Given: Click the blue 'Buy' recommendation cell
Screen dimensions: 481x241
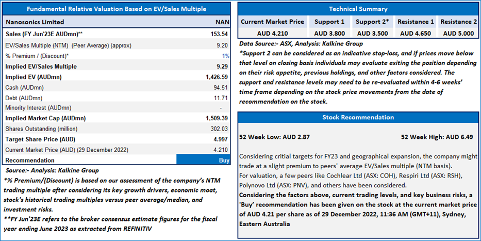Looking at the screenshot, I should point(204,160).
